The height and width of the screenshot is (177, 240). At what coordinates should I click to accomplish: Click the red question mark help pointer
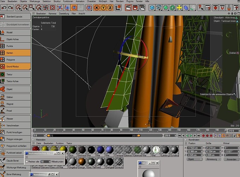pyautogui.click(x=200, y=7)
